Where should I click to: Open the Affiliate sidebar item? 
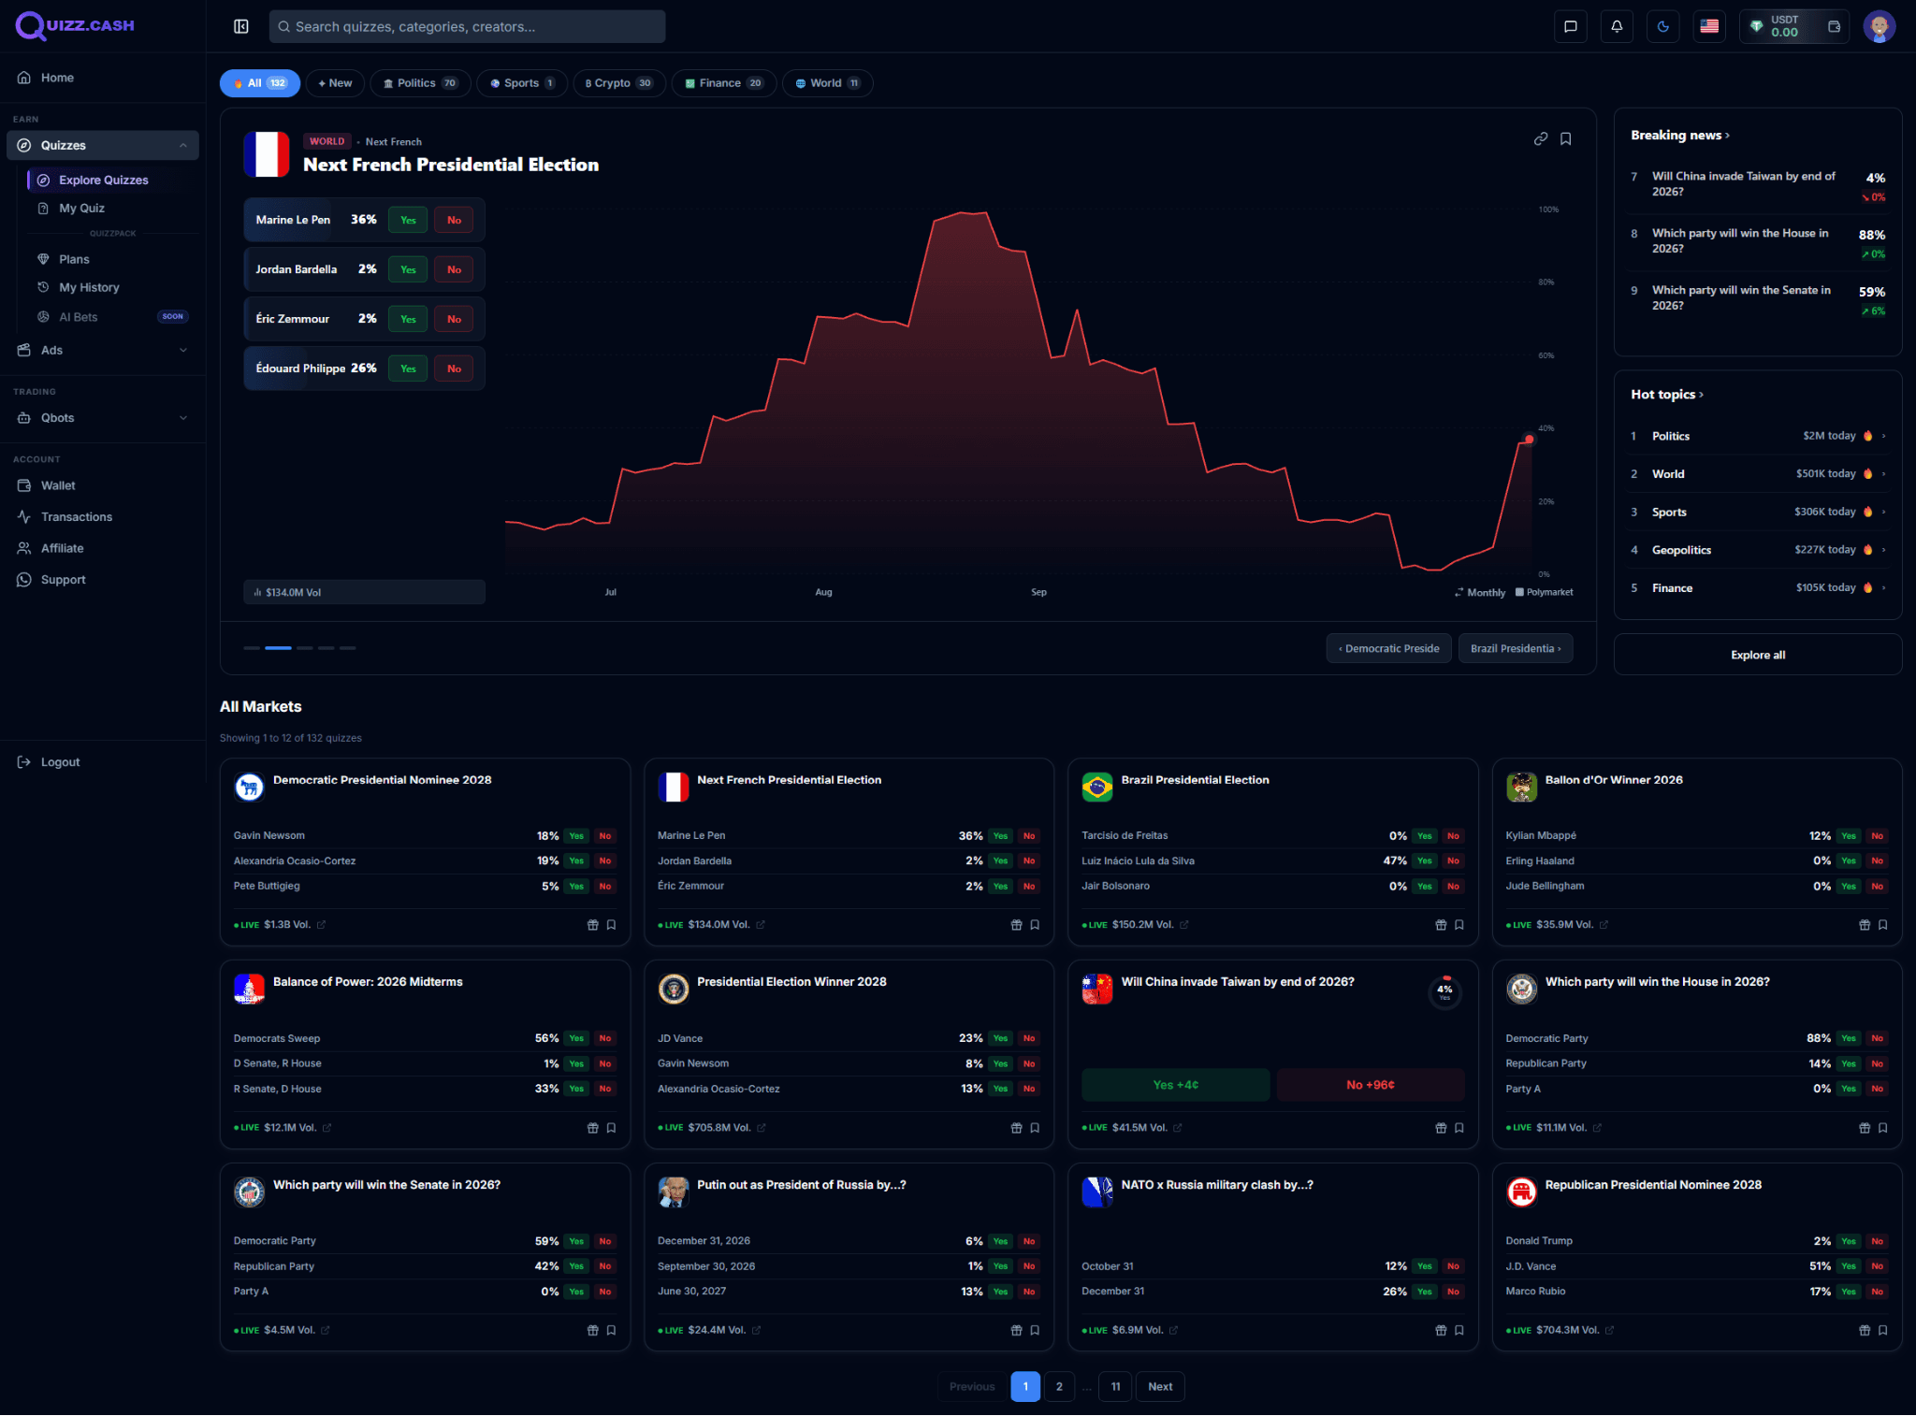coord(62,548)
